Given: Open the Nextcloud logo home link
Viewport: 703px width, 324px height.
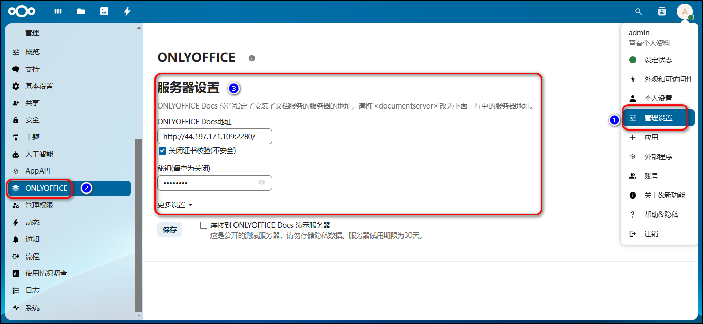Looking at the screenshot, I should click(22, 11).
